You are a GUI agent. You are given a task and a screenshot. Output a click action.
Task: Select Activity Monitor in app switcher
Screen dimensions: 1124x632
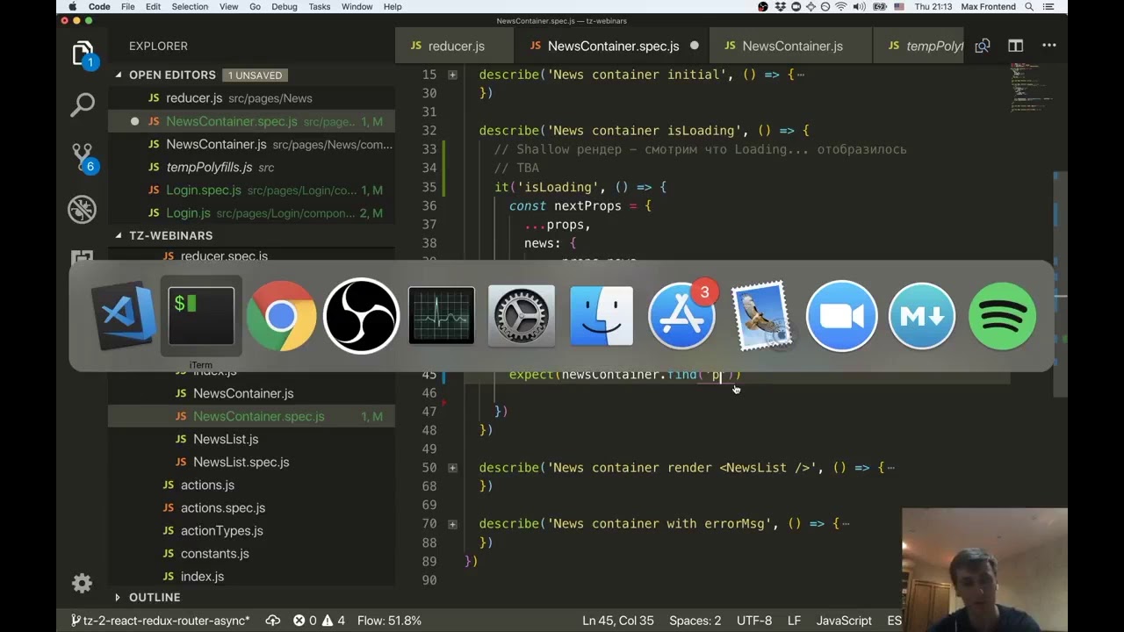(441, 316)
